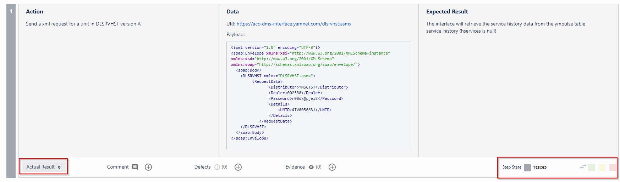Open the dlsrvhst.asmx URI link

coord(294,24)
